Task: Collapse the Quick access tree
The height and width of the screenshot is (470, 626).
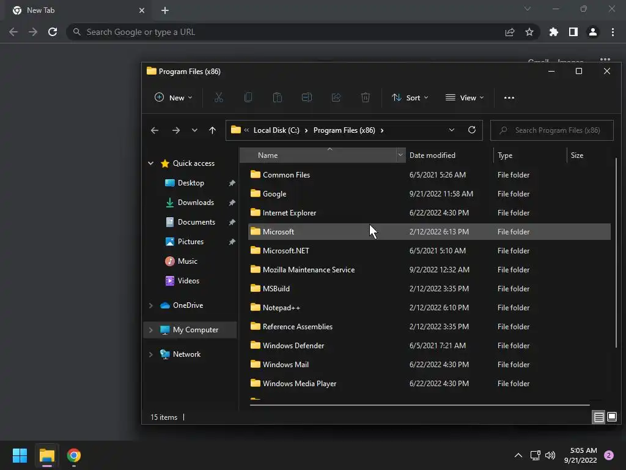Action: coord(150,163)
